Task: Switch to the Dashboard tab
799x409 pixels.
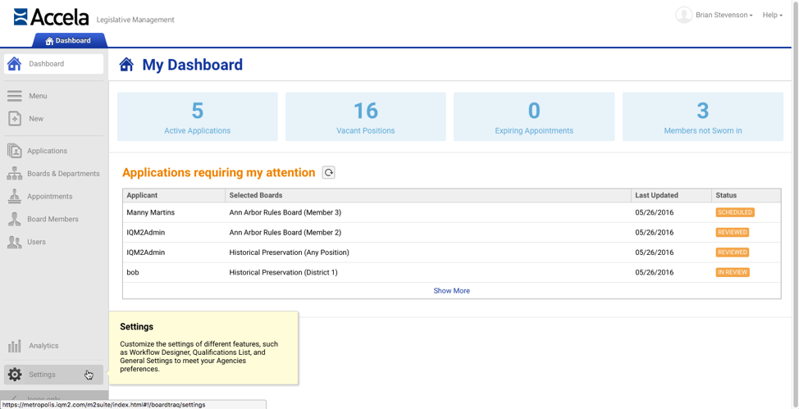Action: 69,40
